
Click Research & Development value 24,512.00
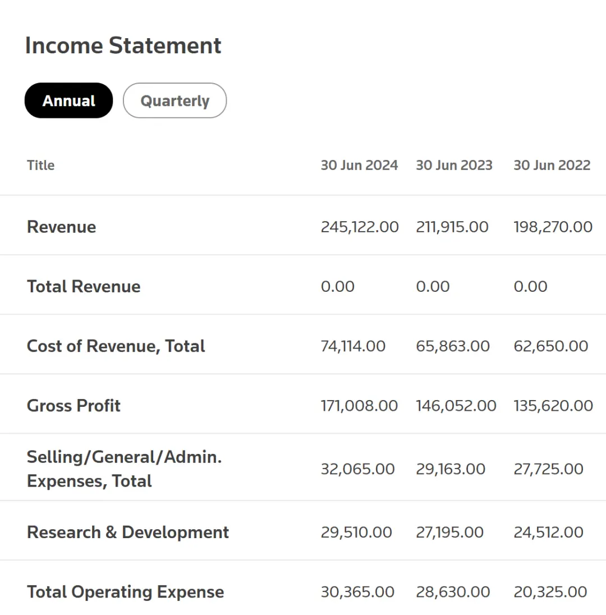click(x=548, y=532)
